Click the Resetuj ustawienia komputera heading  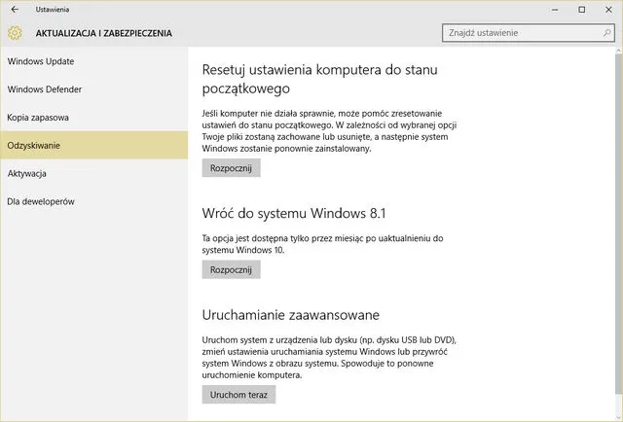pos(320,79)
